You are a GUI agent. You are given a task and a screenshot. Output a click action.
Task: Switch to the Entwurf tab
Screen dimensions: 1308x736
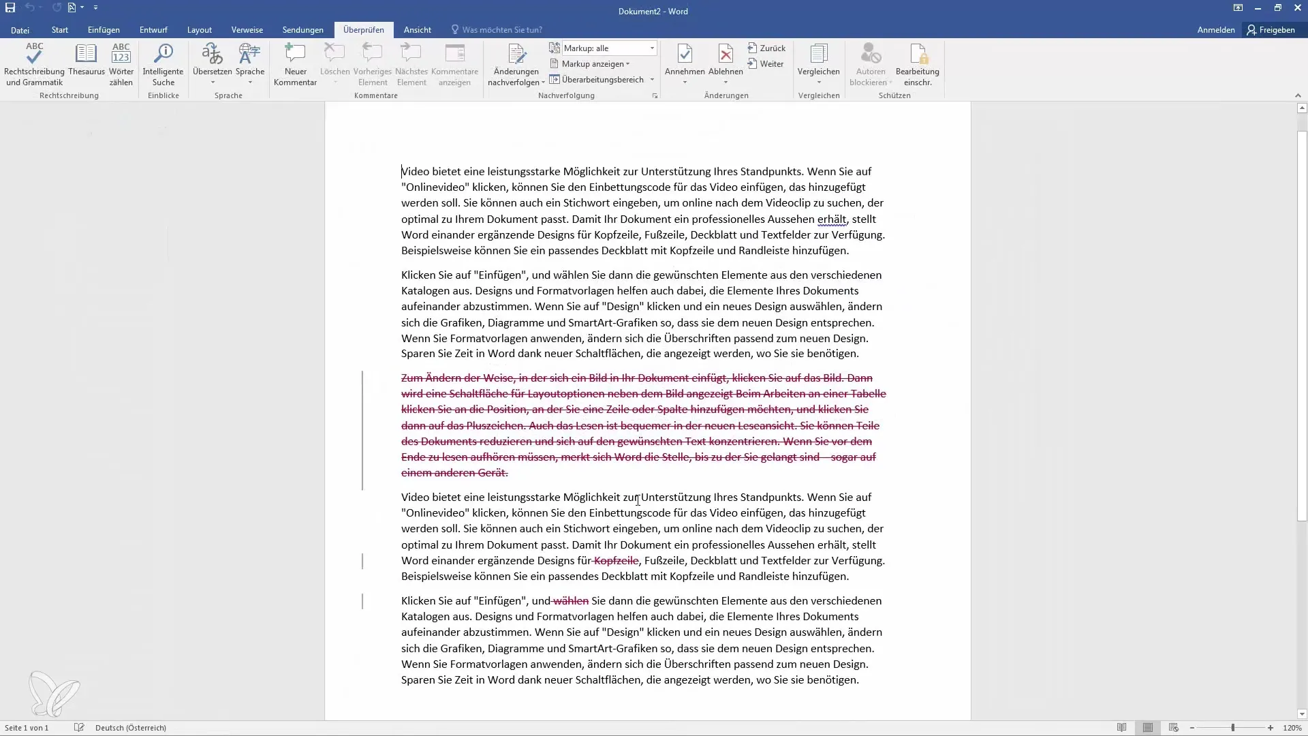[x=153, y=30]
